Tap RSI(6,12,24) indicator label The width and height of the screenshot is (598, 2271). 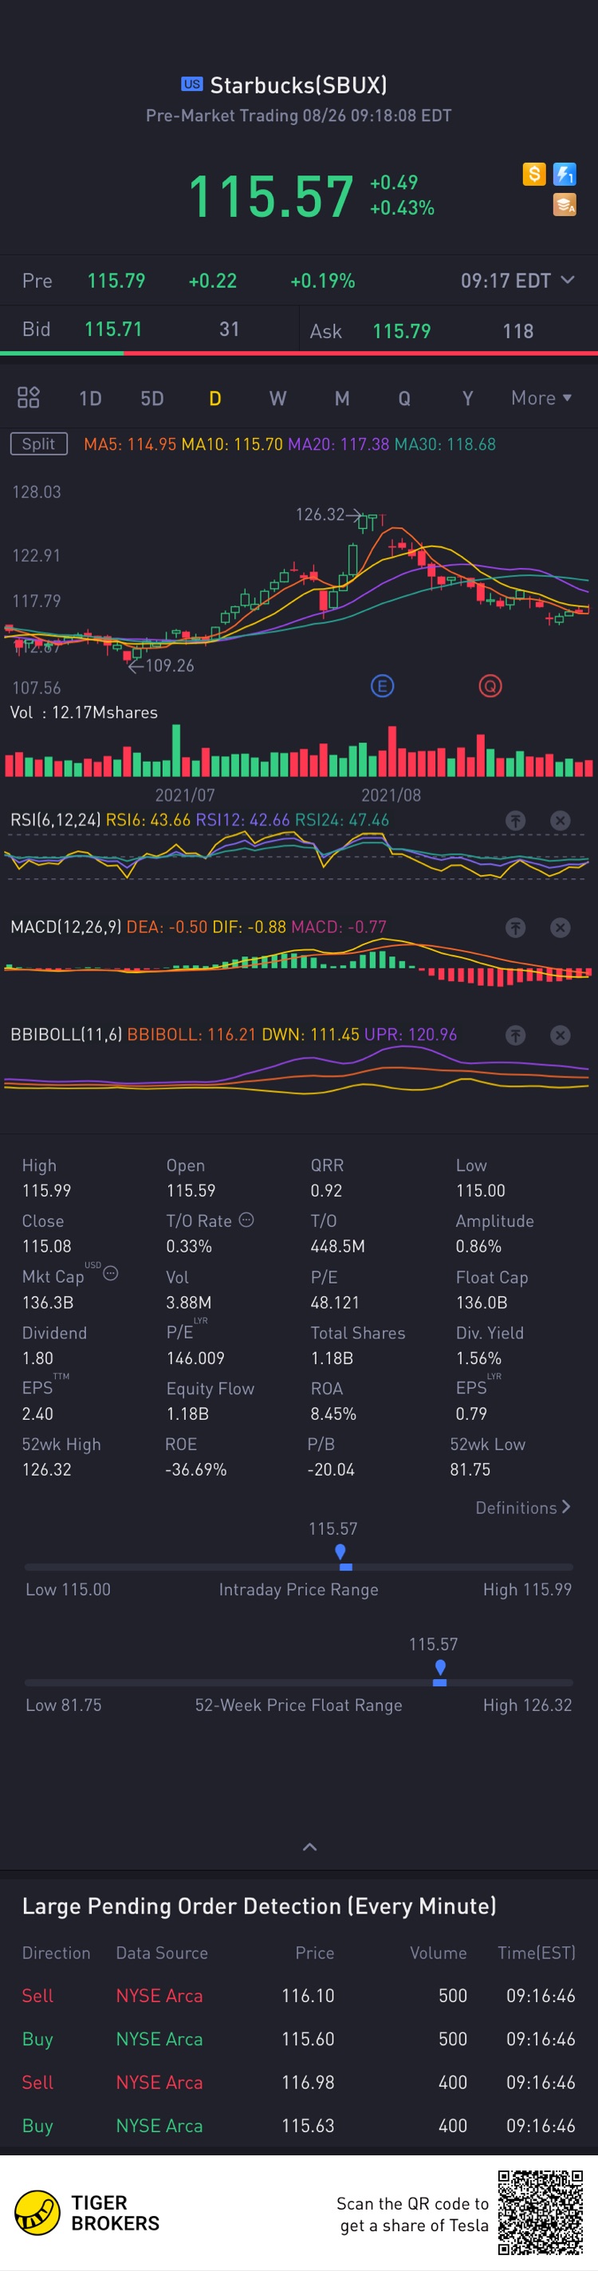pyautogui.click(x=54, y=820)
